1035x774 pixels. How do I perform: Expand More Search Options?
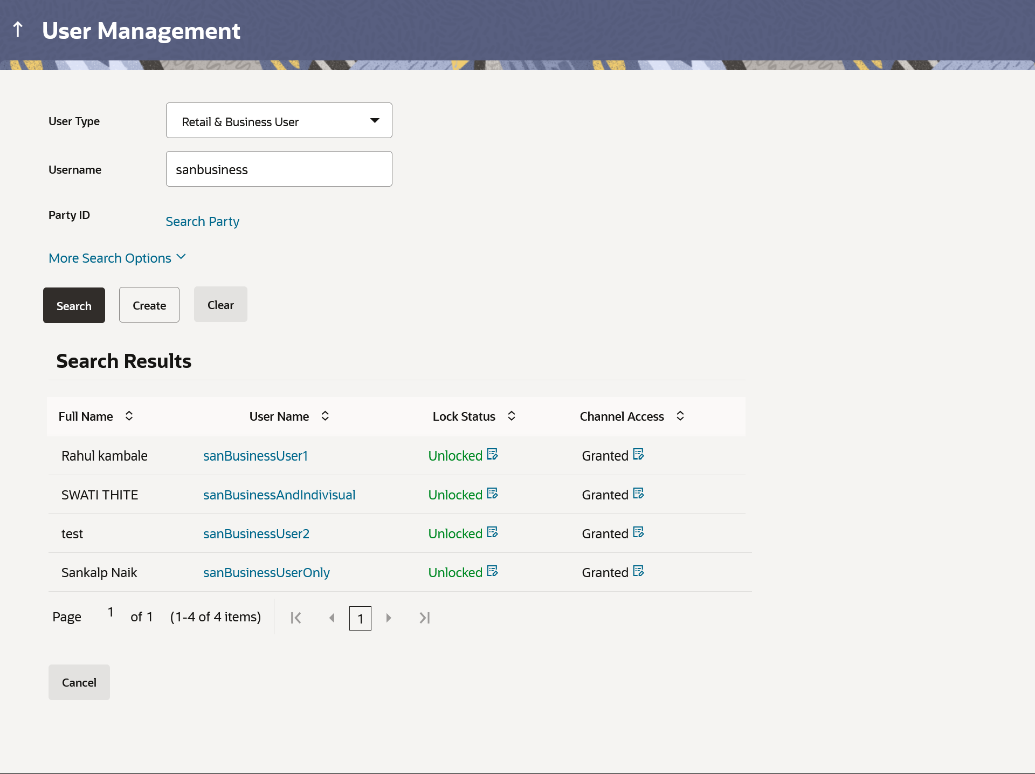tap(117, 258)
